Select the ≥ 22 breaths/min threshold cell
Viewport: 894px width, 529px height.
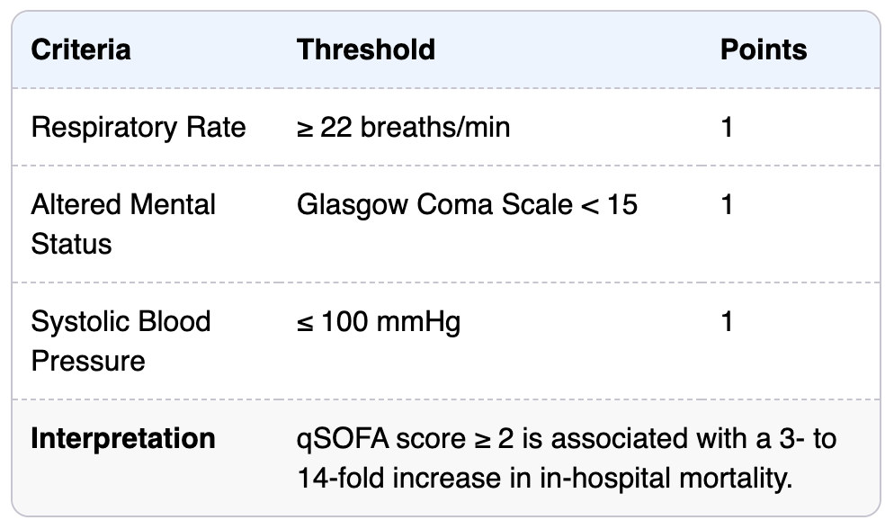(x=403, y=127)
